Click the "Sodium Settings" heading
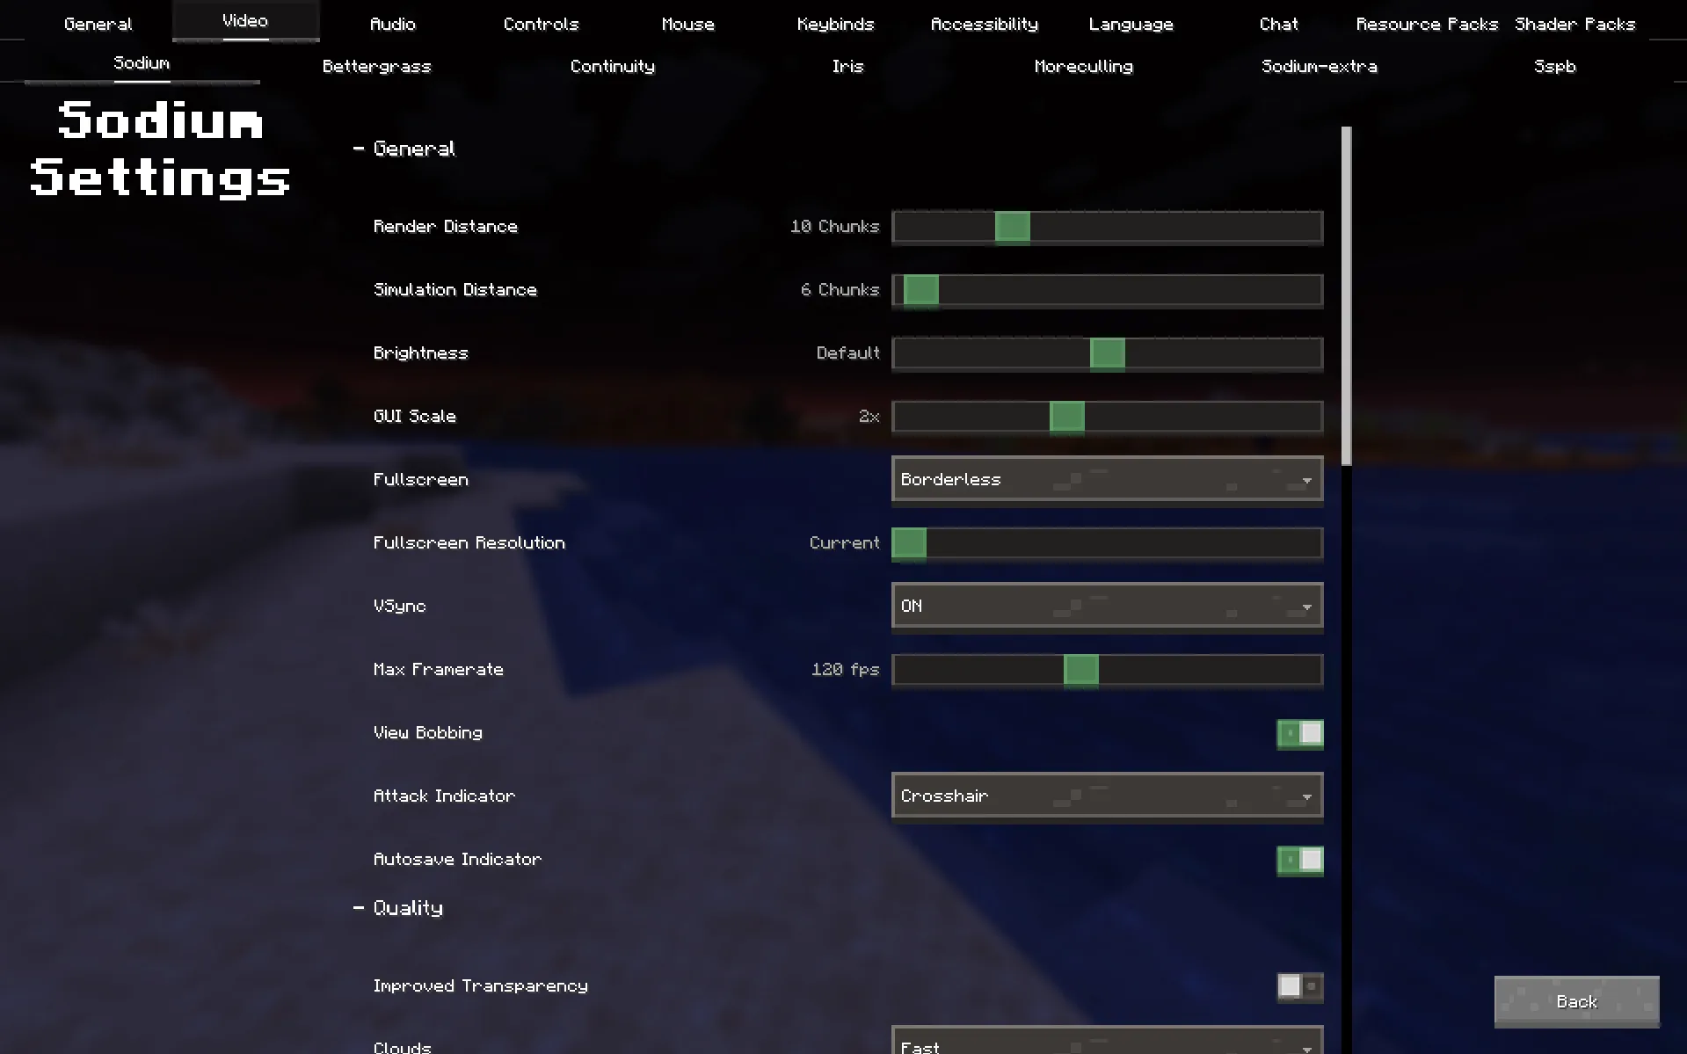Viewport: 1687px width, 1054px height. (160, 149)
